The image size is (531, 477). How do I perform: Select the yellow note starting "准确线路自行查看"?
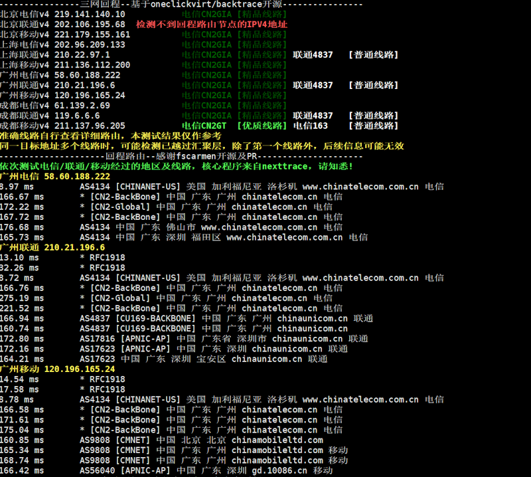(111, 136)
